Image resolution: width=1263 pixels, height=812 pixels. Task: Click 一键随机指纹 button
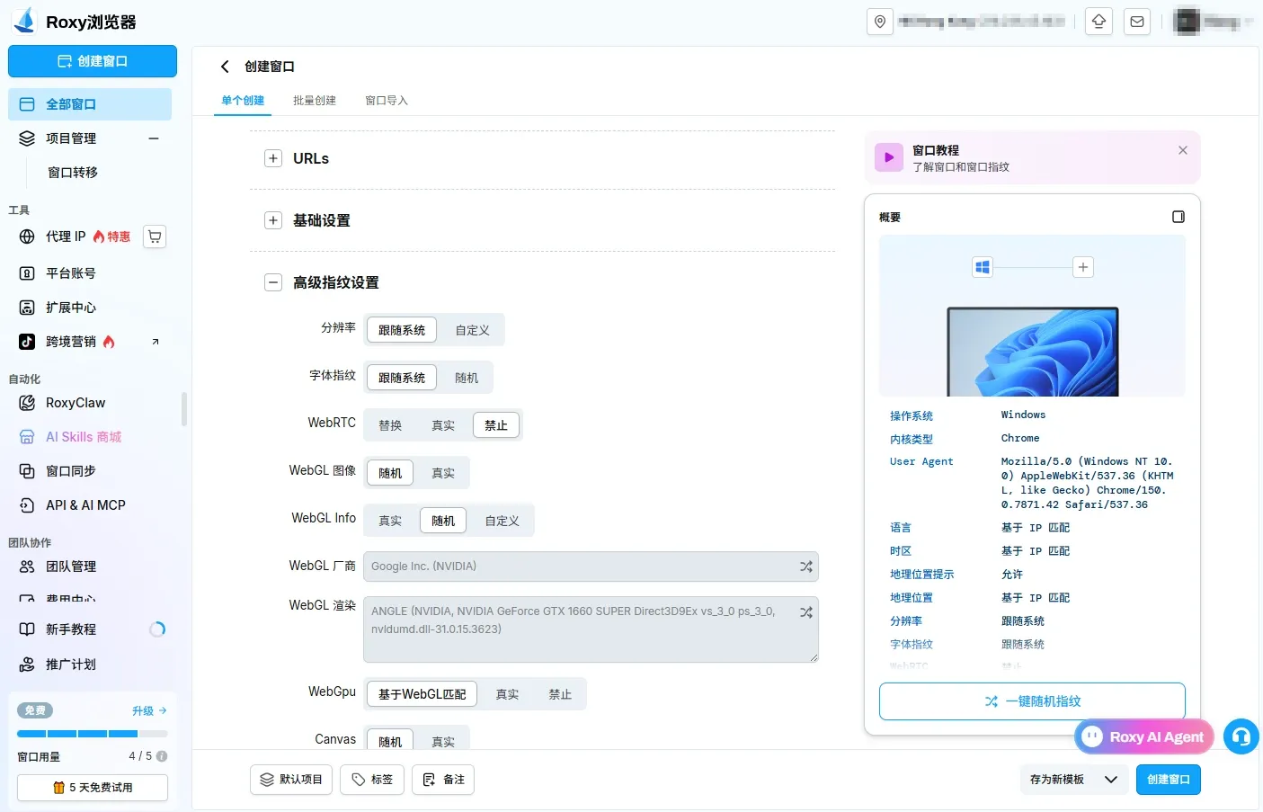(x=1032, y=701)
